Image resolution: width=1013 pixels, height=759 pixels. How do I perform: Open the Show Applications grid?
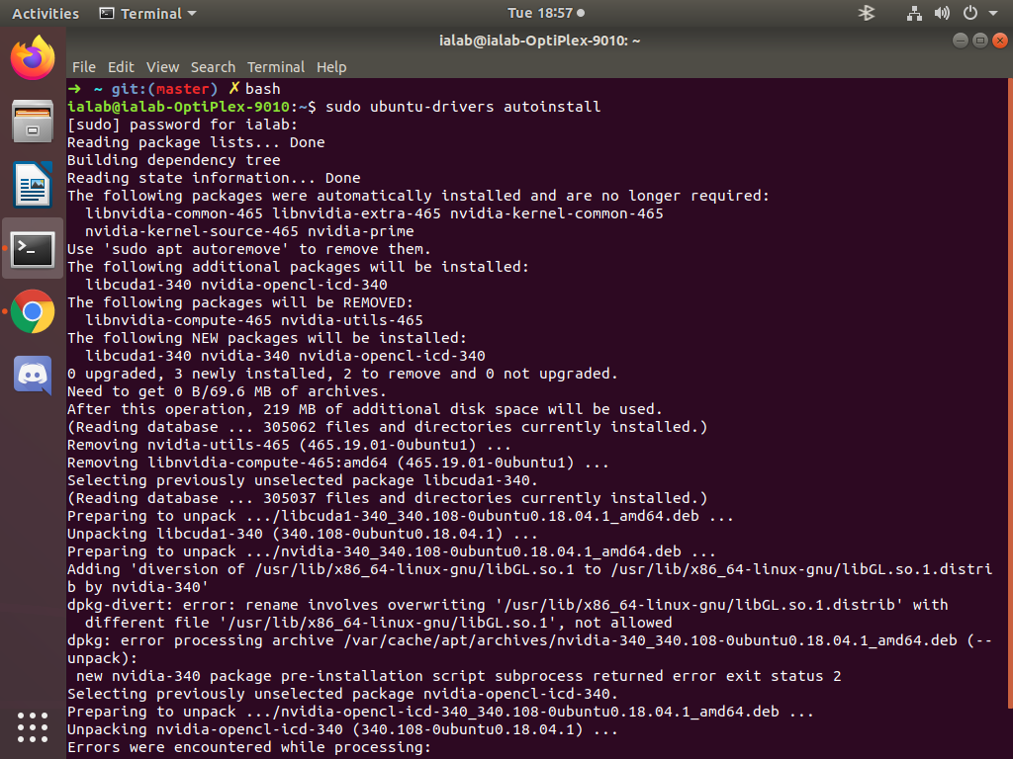[31, 727]
